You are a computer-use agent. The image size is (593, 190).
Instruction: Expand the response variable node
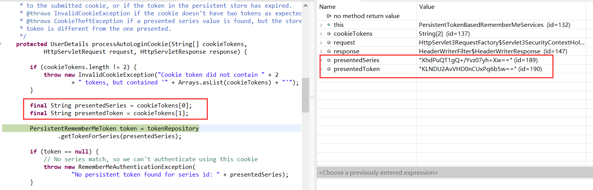(x=321, y=51)
